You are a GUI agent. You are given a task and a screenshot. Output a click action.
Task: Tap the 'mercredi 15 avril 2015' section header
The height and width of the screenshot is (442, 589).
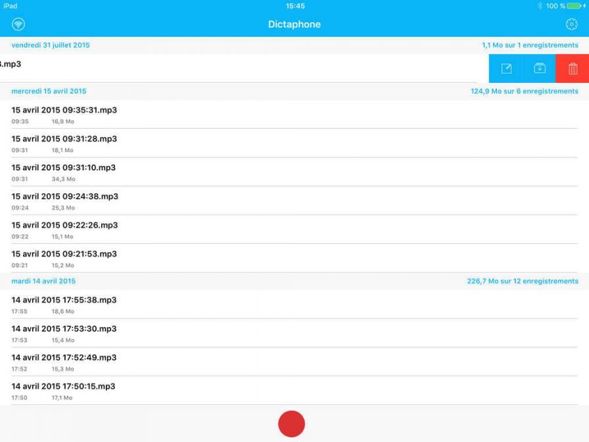49,91
